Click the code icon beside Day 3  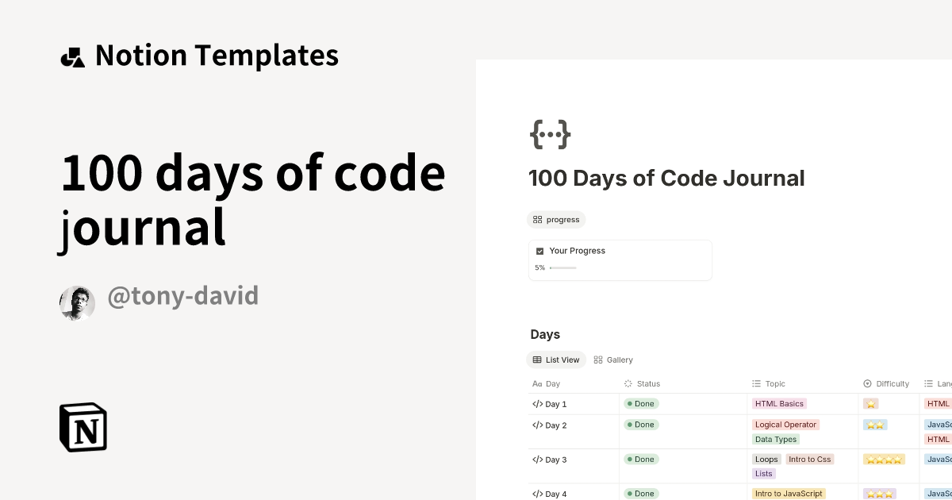[536, 460]
